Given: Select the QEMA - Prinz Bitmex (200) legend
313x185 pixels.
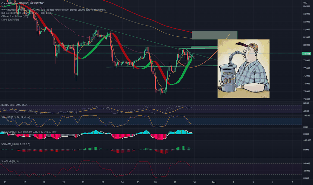Looking at the screenshot, I should (x=14, y=16).
